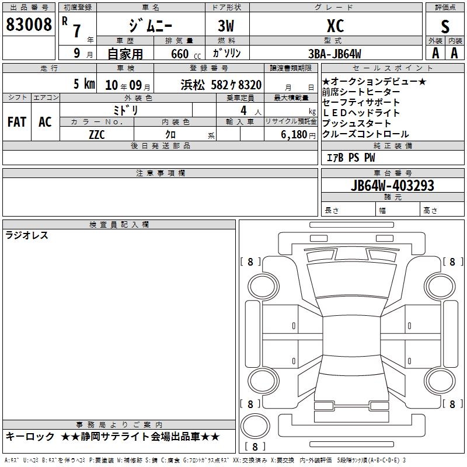This screenshot has height=467, width=467.
Task: Select the mileage value 5 km
Action: point(84,83)
